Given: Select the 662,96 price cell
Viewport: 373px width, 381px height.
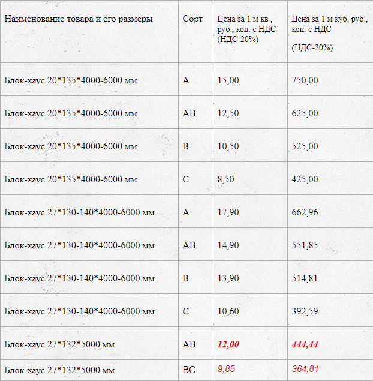Looking at the screenshot, I should [x=305, y=212].
